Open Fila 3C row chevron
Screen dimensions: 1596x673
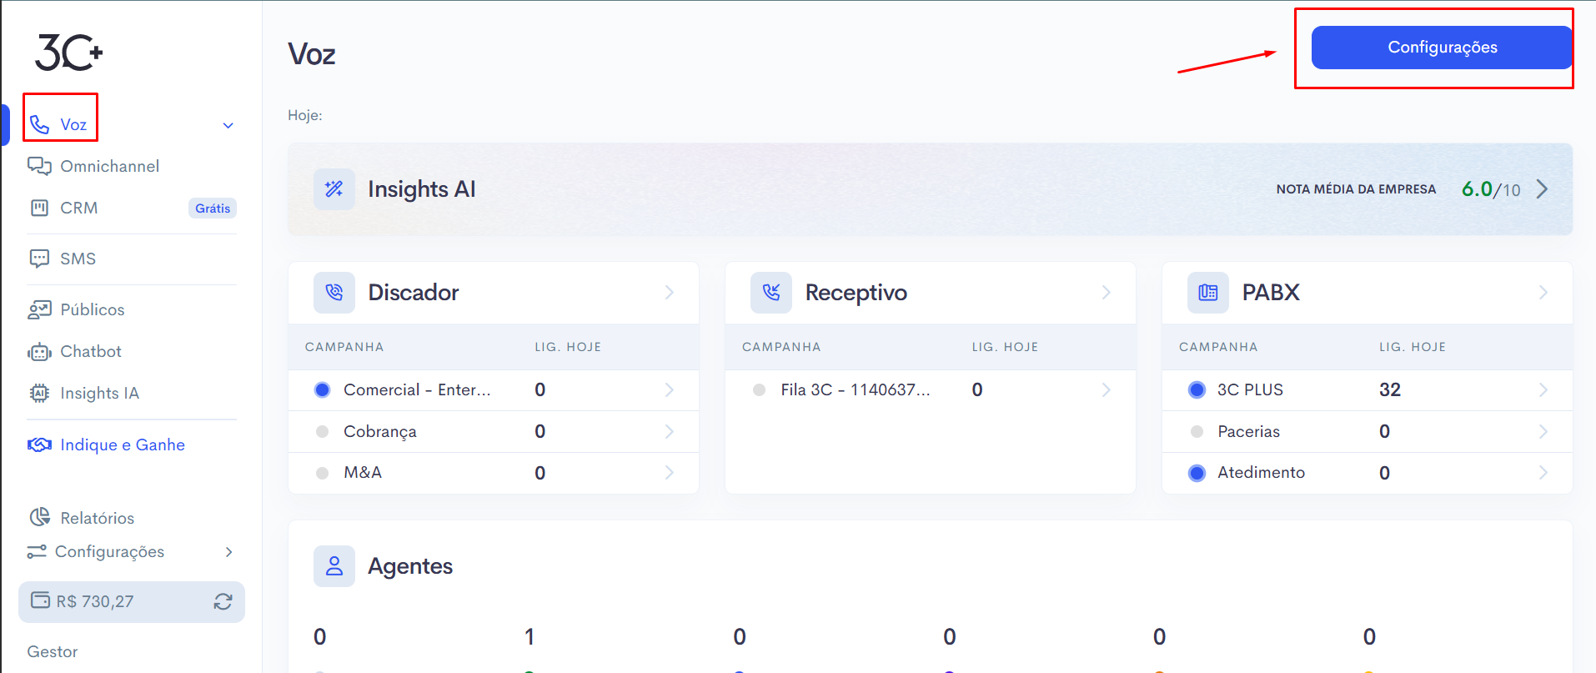1107,389
